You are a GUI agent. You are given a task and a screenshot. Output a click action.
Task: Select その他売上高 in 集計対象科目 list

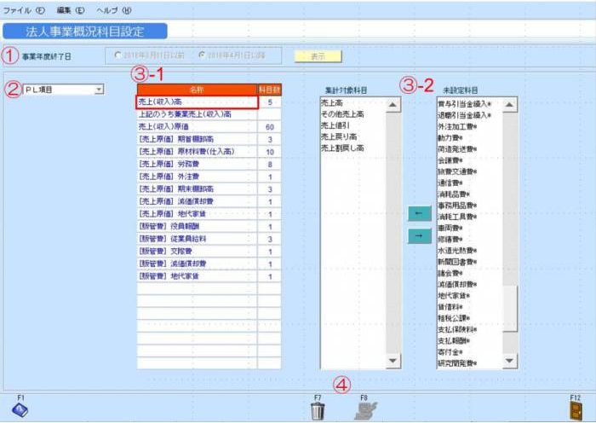coord(342,113)
